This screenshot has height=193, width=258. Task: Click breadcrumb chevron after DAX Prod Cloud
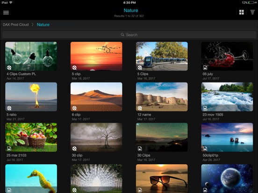coord(33,25)
